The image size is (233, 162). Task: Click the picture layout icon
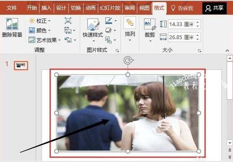(x=108, y=40)
